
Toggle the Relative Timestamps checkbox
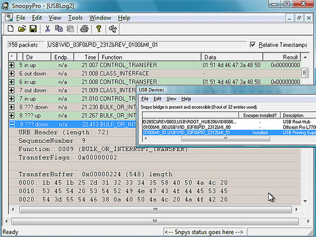pyautogui.click(x=253, y=44)
